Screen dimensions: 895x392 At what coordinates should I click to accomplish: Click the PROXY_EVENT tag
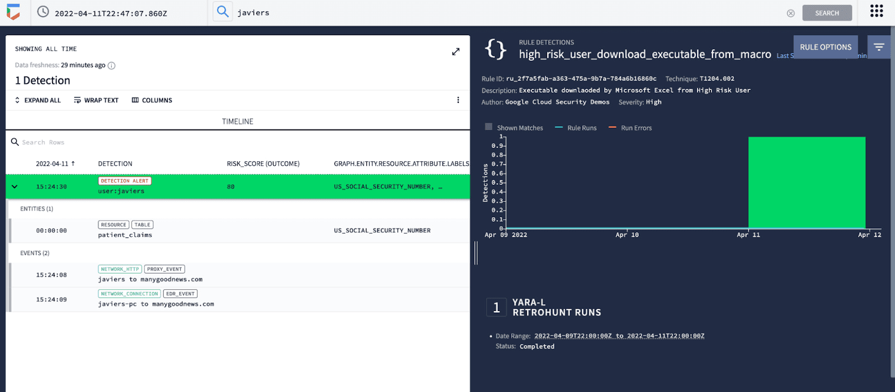tap(164, 269)
